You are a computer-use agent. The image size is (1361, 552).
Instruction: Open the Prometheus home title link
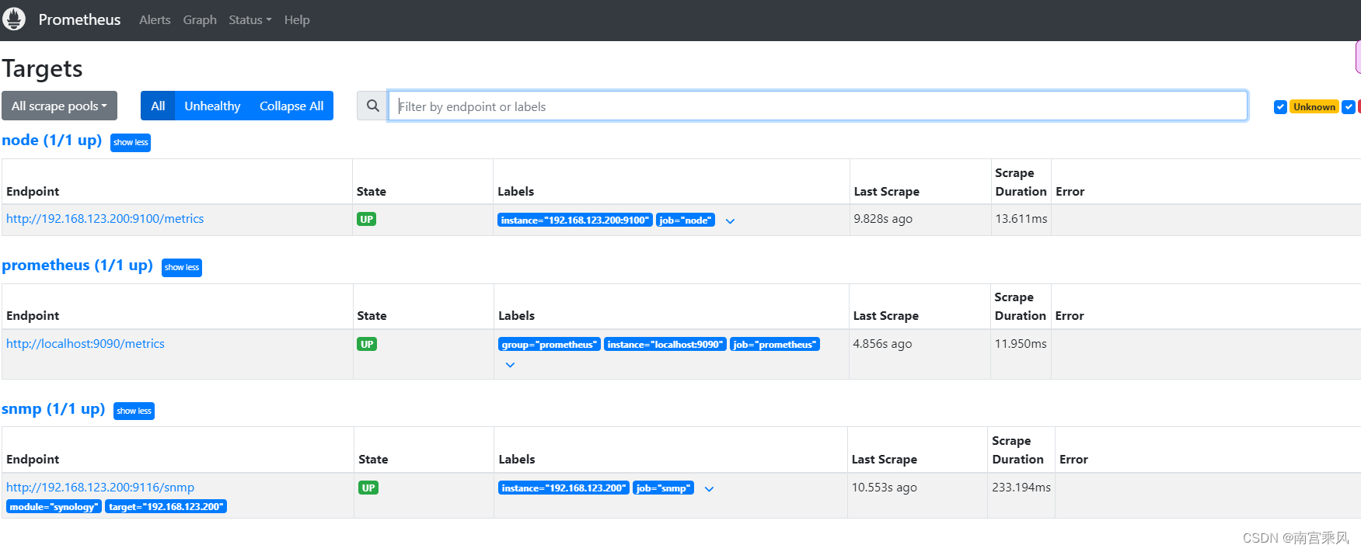pos(79,19)
